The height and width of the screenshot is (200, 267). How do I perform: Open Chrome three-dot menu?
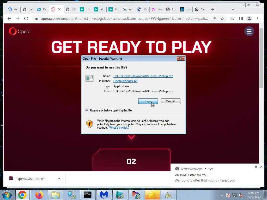tap(258, 18)
